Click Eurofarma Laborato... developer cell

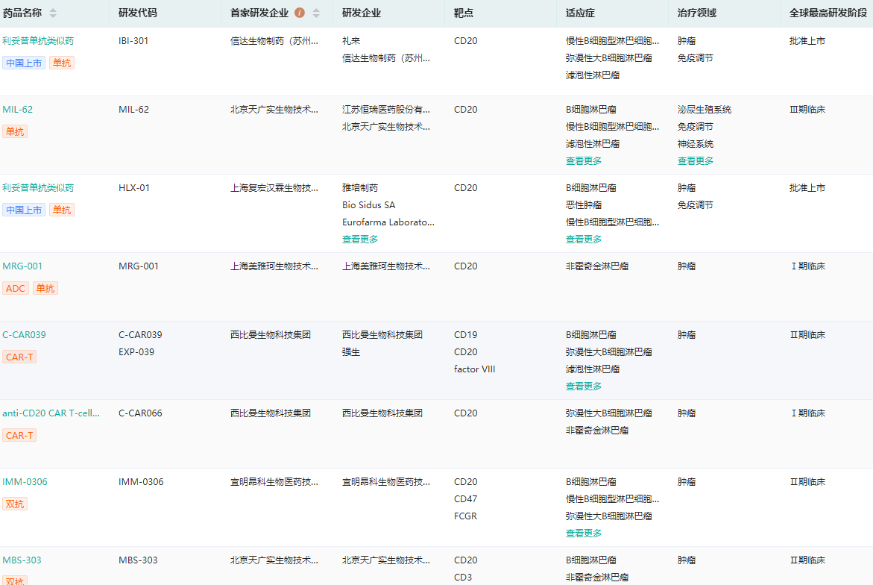(x=388, y=222)
